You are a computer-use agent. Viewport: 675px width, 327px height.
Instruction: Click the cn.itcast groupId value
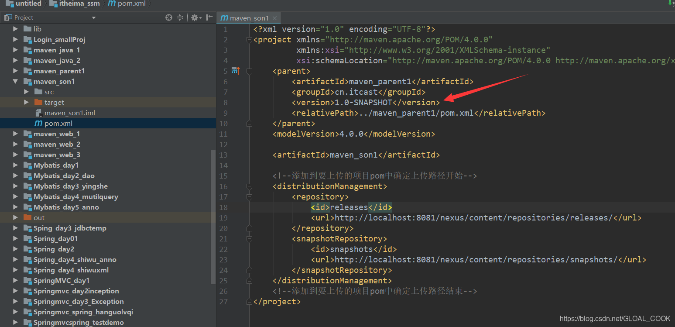click(356, 92)
